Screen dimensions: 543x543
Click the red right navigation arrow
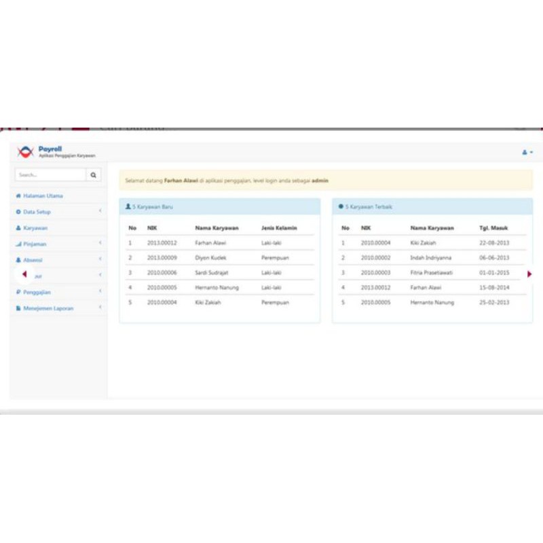(x=529, y=275)
